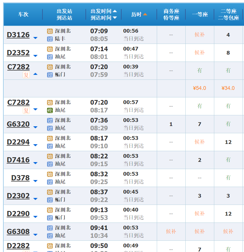Viewport: 244px width, 252px height.
Task: Sort by arrival time 到达时间 descending arrow
Action: [x=115, y=18]
